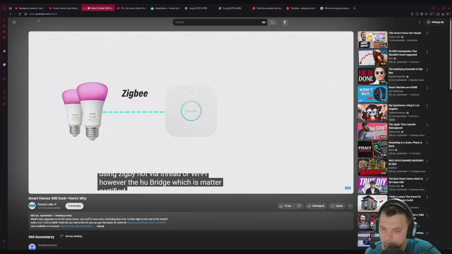Activate voice search microphone icon
452x254 pixels.
[285, 22]
